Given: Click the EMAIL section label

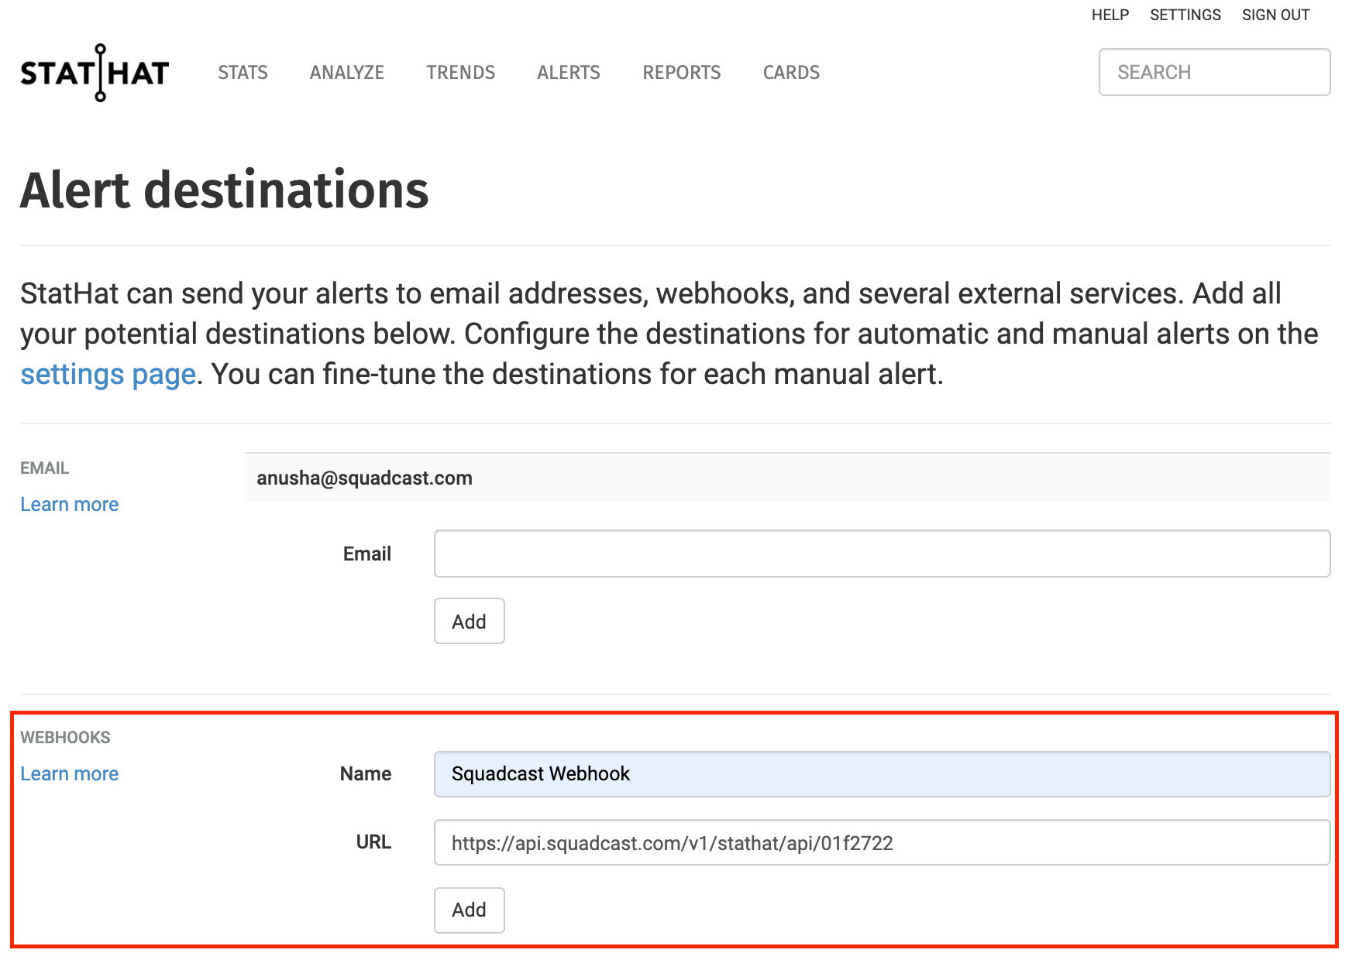Looking at the screenshot, I should [45, 468].
